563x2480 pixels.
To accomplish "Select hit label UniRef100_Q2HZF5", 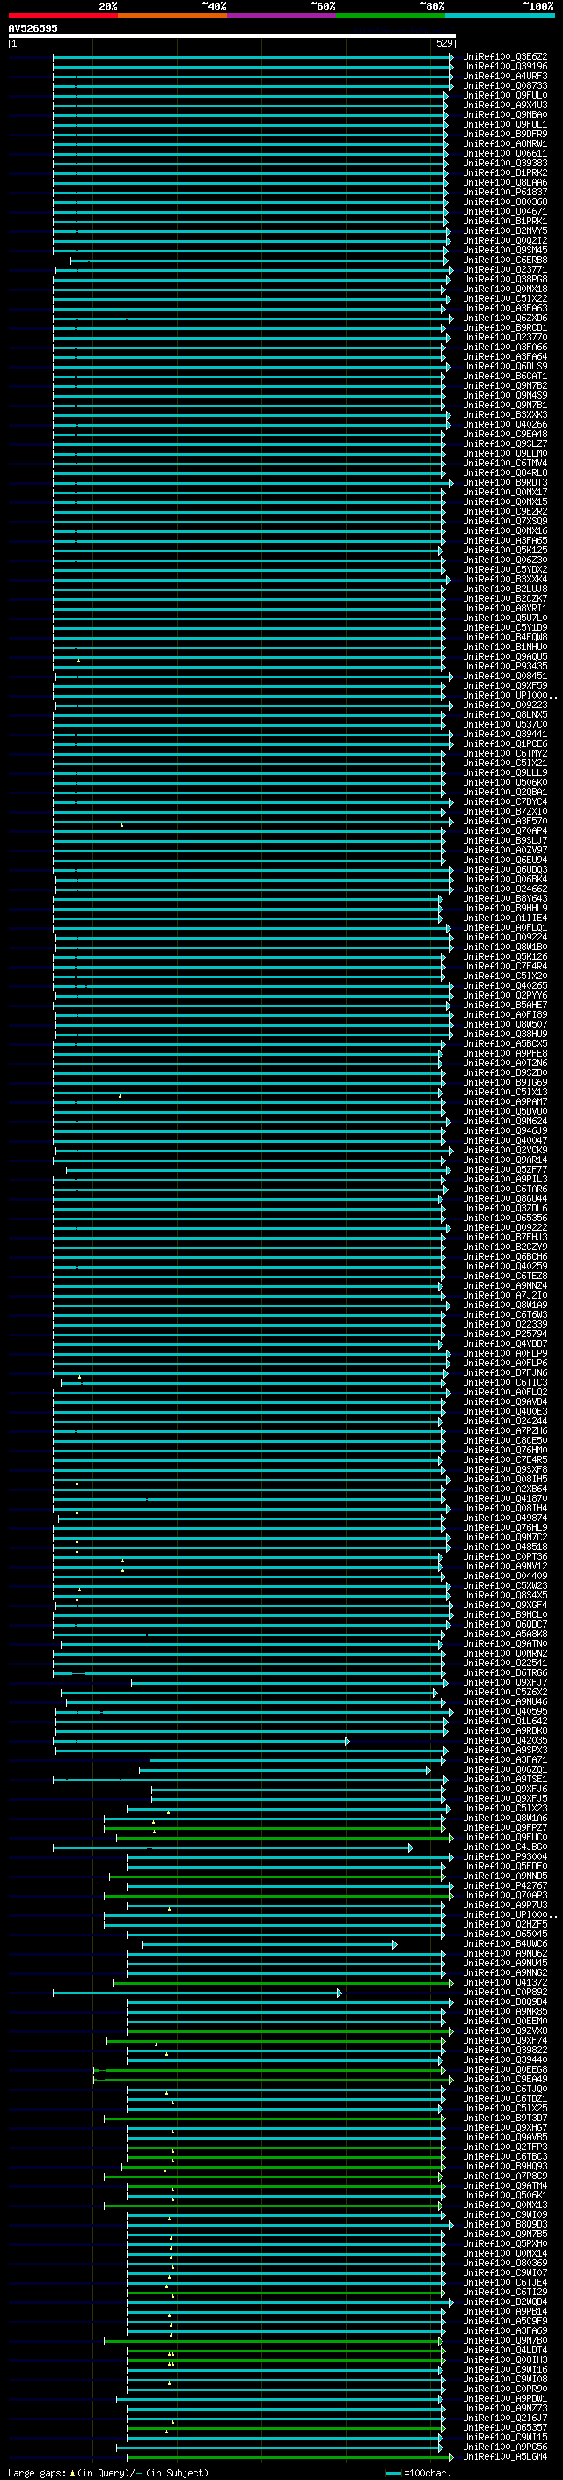I will pos(505,1923).
